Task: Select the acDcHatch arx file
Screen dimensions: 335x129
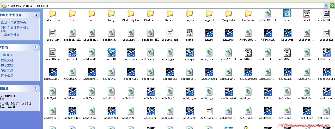Action: point(170,75)
